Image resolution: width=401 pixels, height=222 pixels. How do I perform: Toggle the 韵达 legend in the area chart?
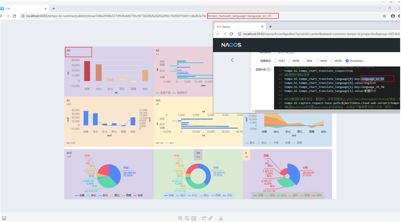tap(262, 143)
